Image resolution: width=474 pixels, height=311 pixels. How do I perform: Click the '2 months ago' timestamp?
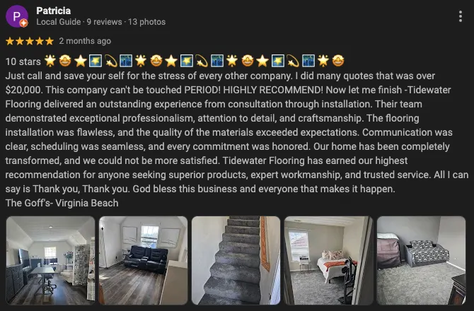pos(85,41)
